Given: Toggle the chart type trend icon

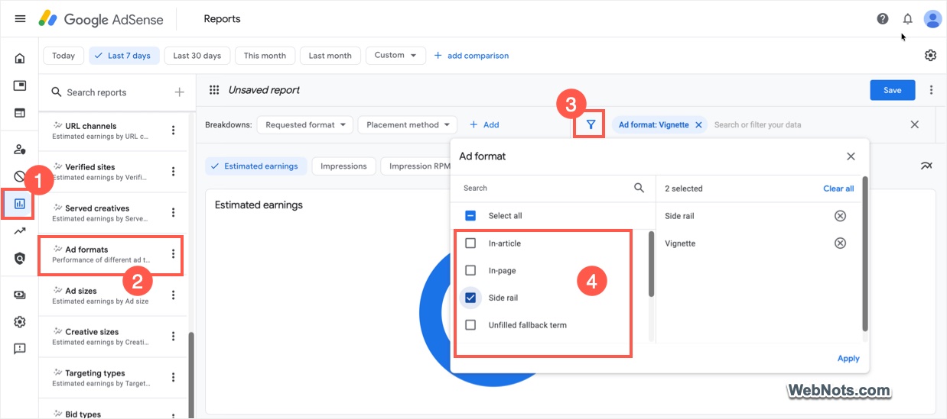Looking at the screenshot, I should [926, 166].
